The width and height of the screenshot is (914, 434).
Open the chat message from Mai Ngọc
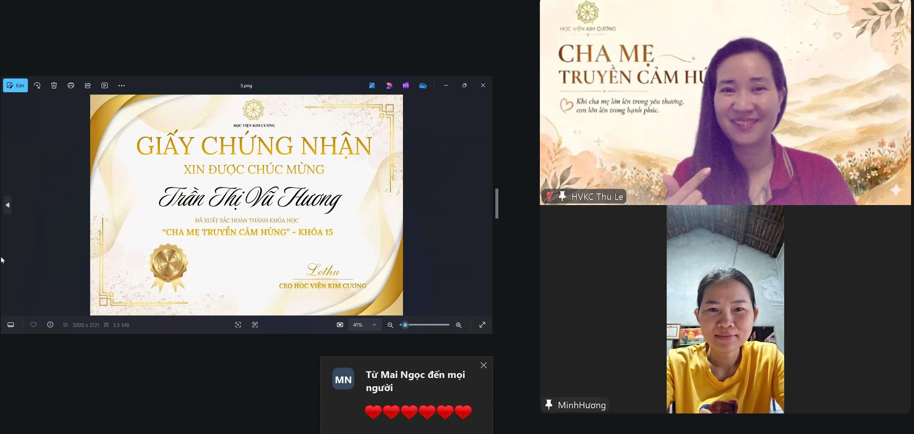click(x=407, y=395)
